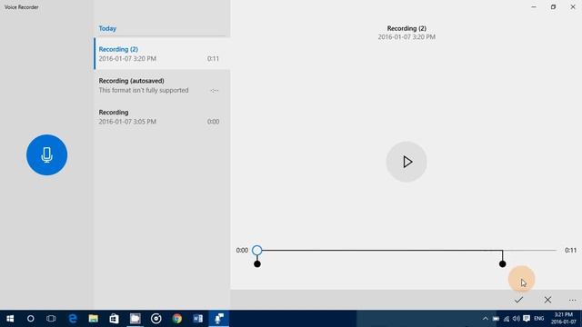
Task: Click the 0:11 end time label
Action: (x=570, y=251)
